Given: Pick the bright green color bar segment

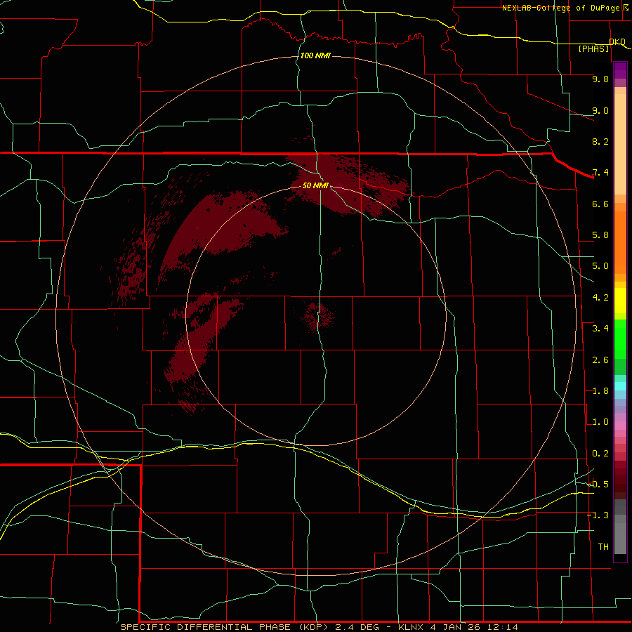Looking at the screenshot, I should coord(620,339).
